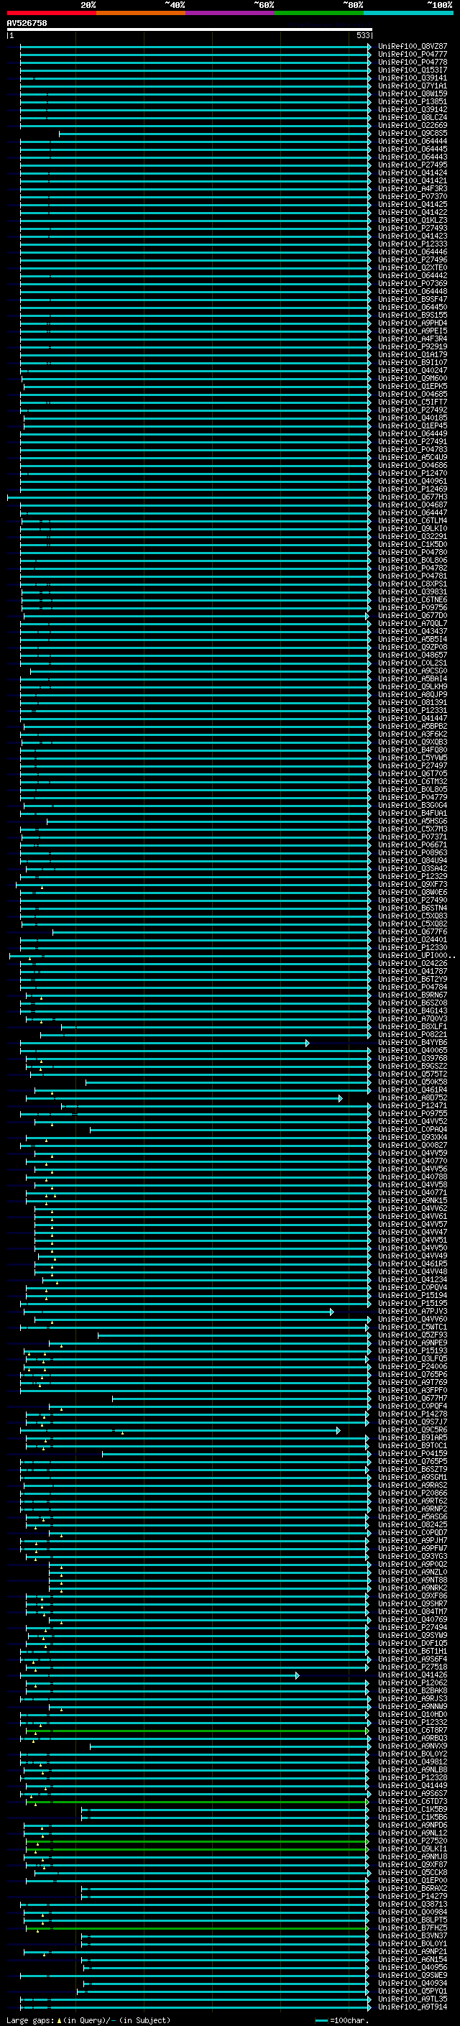Image resolution: width=460 pixels, height=2026 pixels.
Task: Open hit UniRef100_P04778
Action: [413, 62]
